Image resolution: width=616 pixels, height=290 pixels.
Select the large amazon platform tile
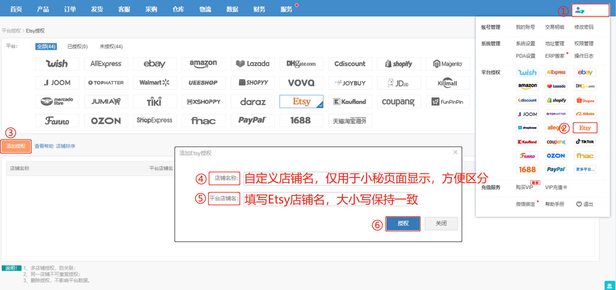pos(203,64)
